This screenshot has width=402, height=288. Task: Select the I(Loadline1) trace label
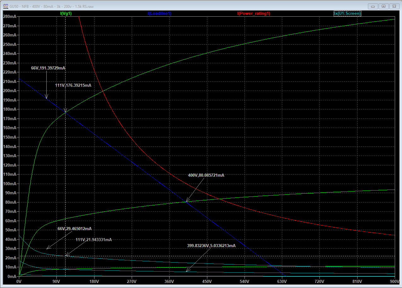tap(159, 14)
